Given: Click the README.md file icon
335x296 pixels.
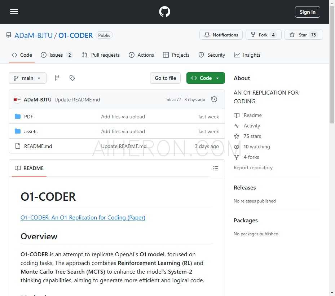Looking at the screenshot, I should pyautogui.click(x=18, y=146).
